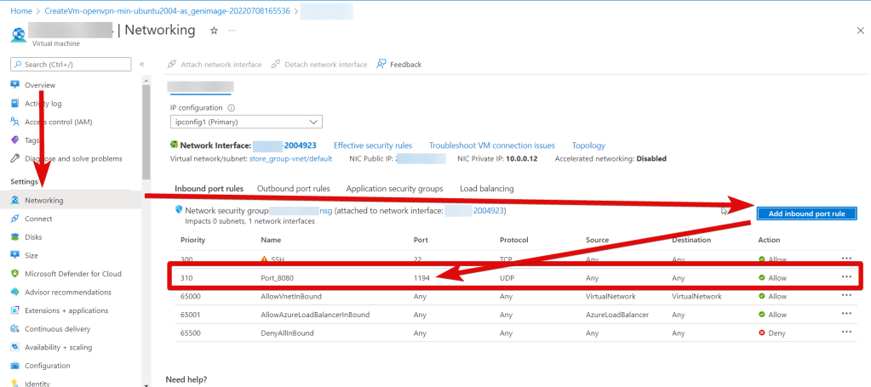Image resolution: width=871 pixels, height=387 pixels.
Task: Open more options for AllowVnetInBound rule
Action: tap(846, 295)
